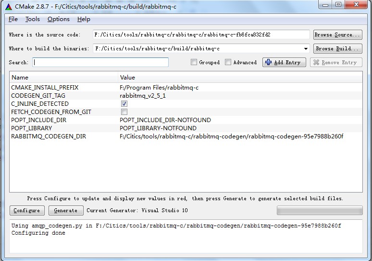Click value rabbitmq_v2_5_1
This screenshot has width=372, height=261.
point(143,95)
